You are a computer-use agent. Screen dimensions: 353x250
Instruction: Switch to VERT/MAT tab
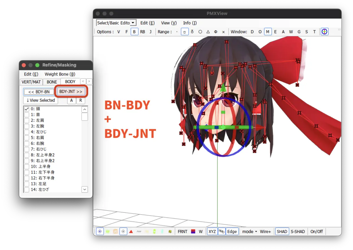pos(31,82)
